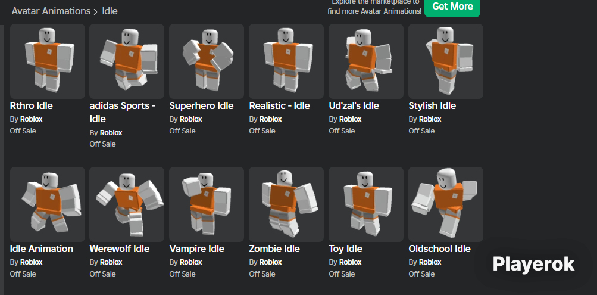Open the Werewolf Idle title link
The width and height of the screenshot is (597, 295).
click(120, 249)
